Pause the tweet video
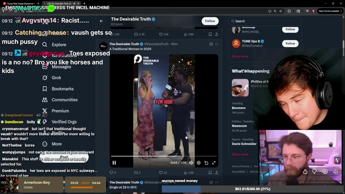 click(114, 163)
